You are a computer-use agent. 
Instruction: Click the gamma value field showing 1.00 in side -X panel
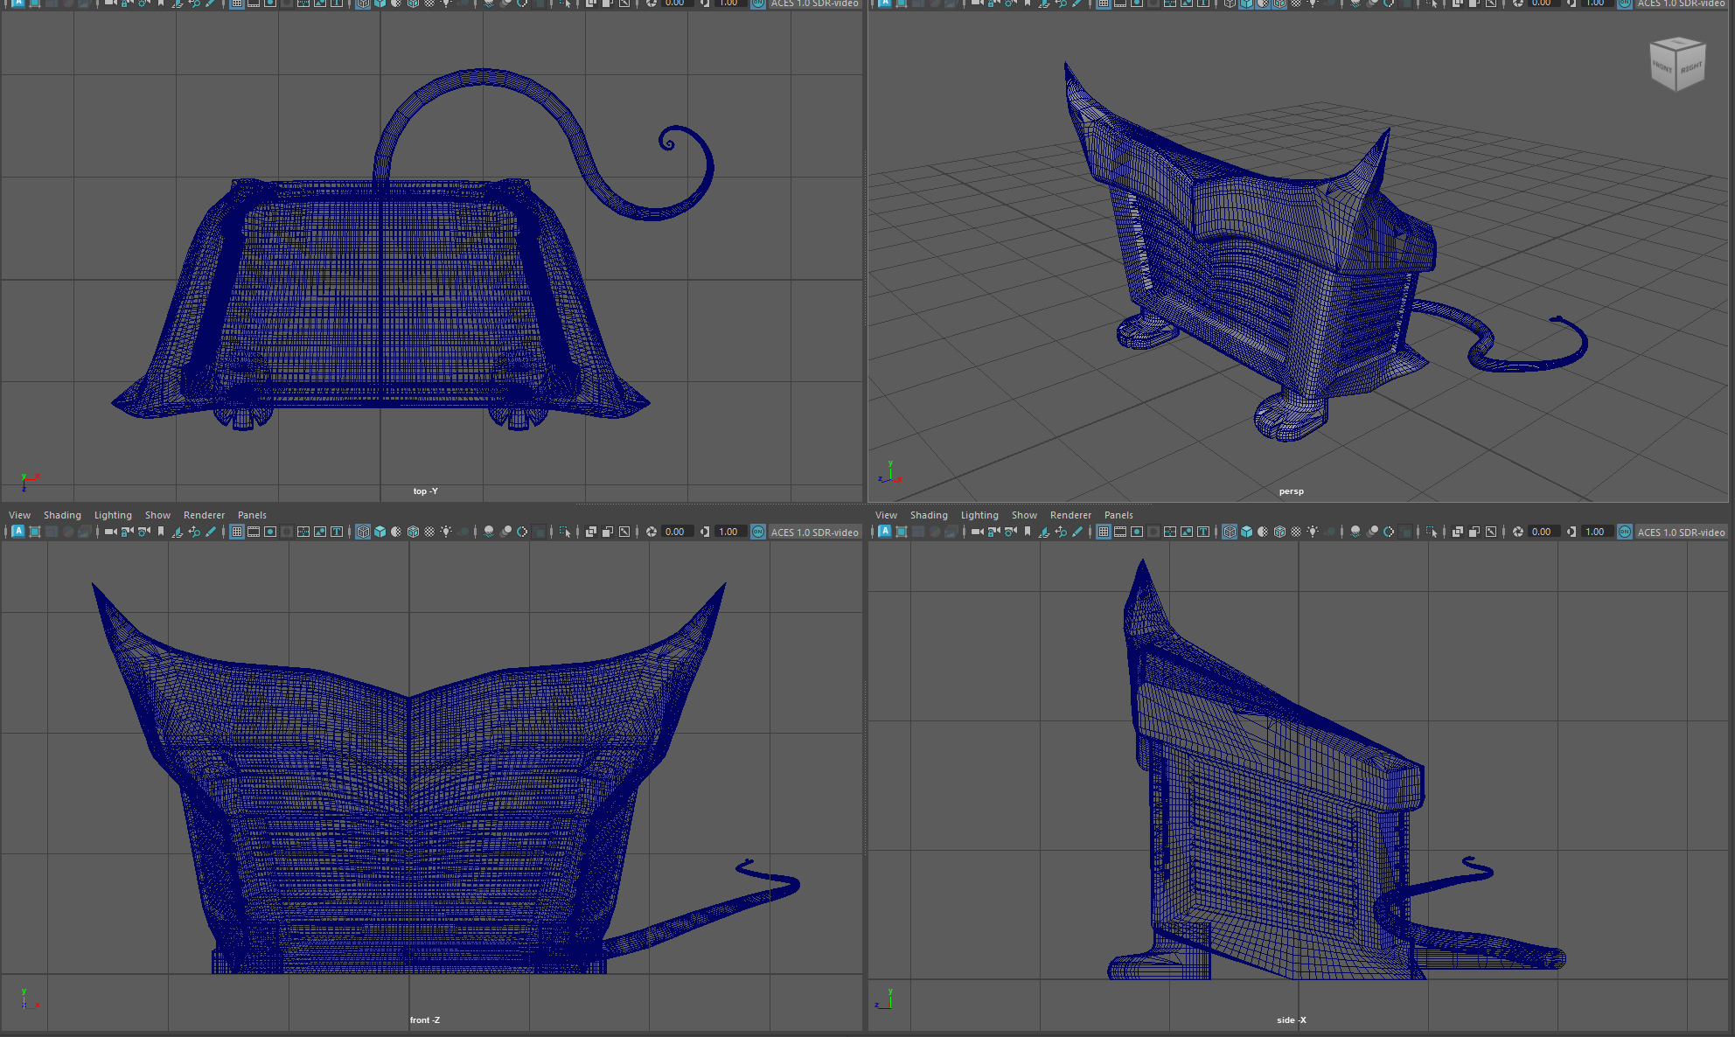click(x=1595, y=532)
